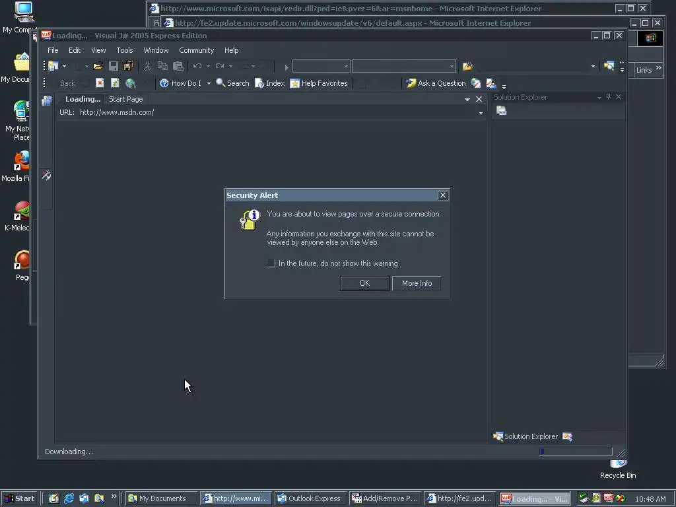Viewport: 676px width, 507px height.
Task: Close the Security Alert dialog
Action: click(443, 195)
